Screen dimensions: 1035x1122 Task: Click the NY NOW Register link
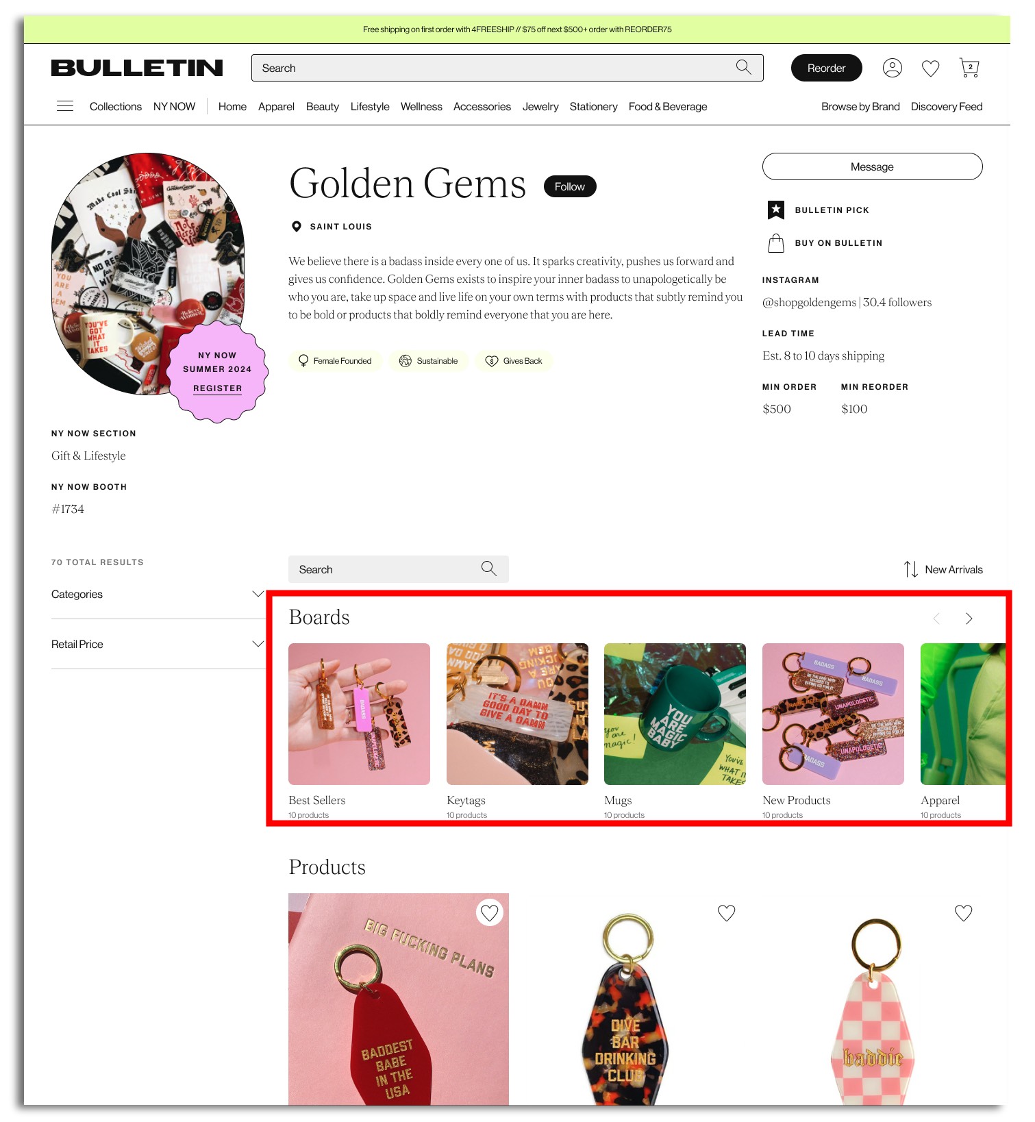coord(217,388)
